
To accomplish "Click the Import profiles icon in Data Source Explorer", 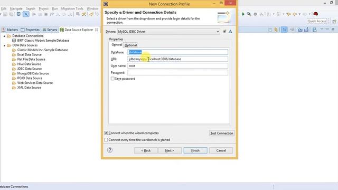I will pyautogui.click(x=300, y=30).
